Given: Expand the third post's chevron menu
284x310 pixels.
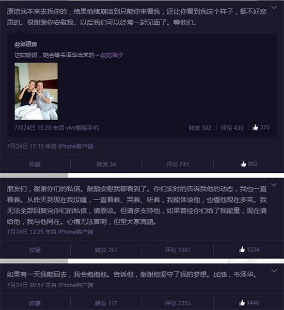Looking at the screenshot, I should pyautogui.click(x=274, y=271).
